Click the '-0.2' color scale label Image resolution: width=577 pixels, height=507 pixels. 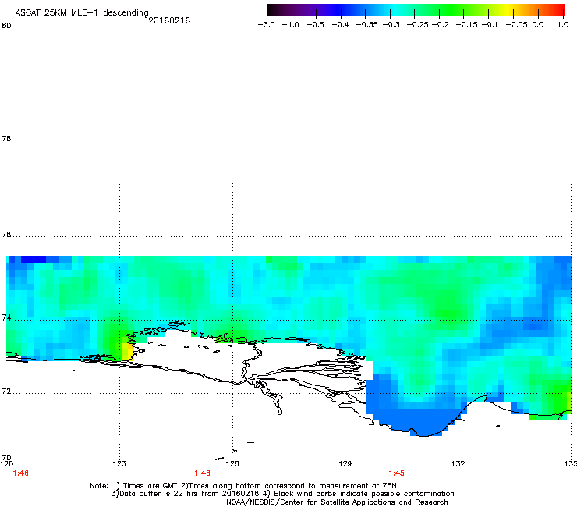pyautogui.click(x=440, y=25)
